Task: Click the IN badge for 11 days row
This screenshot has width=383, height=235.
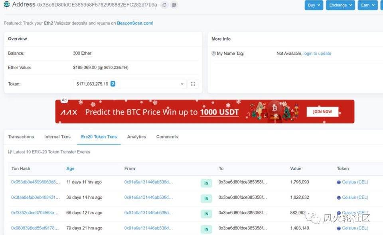Action: pos(206,183)
